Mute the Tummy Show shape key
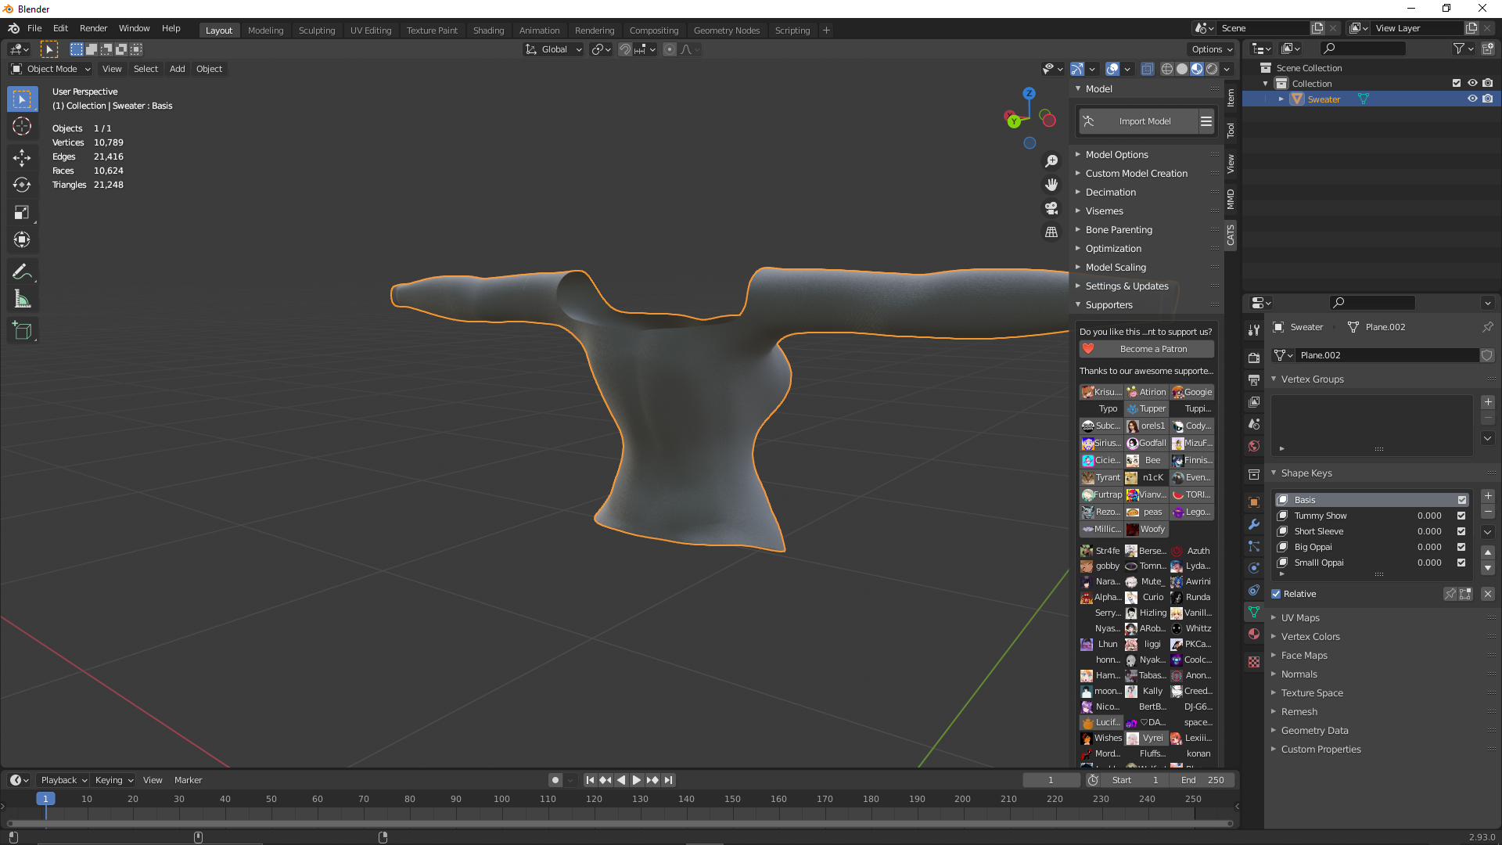1502x845 pixels. pyautogui.click(x=1461, y=516)
